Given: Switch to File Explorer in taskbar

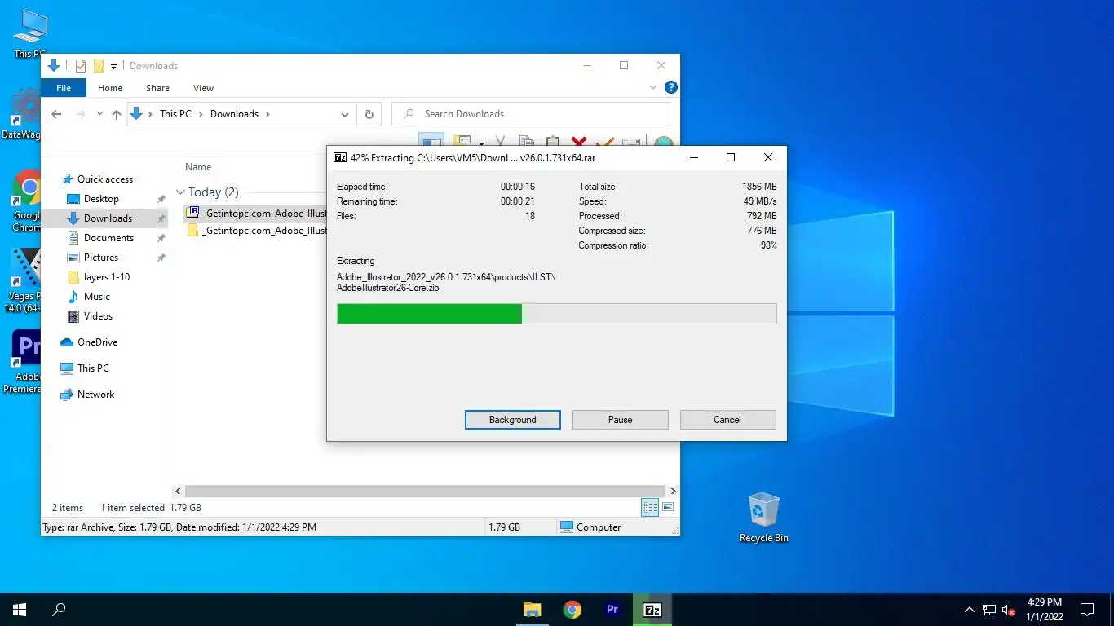Looking at the screenshot, I should tap(532, 610).
